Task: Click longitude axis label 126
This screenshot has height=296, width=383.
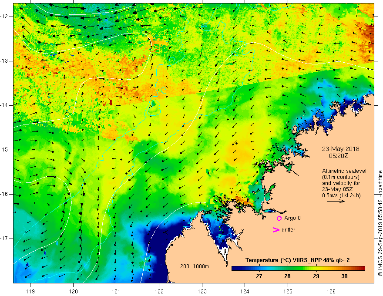Action: pos(331,292)
